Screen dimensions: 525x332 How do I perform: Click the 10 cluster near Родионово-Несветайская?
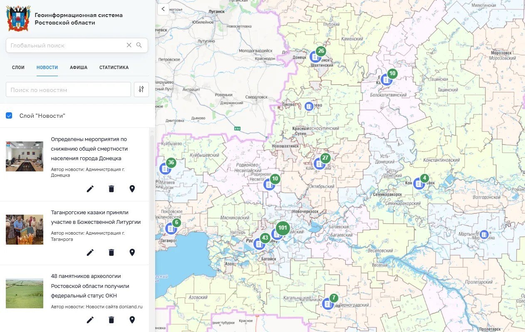[x=275, y=179]
